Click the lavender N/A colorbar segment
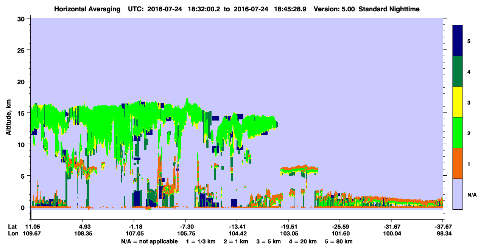 pos(458,193)
